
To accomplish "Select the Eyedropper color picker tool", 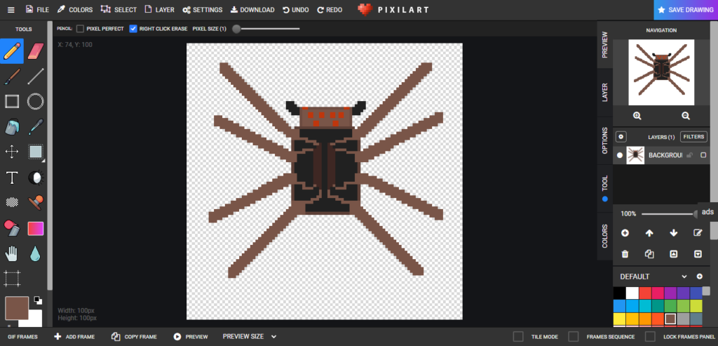I will coord(35,126).
